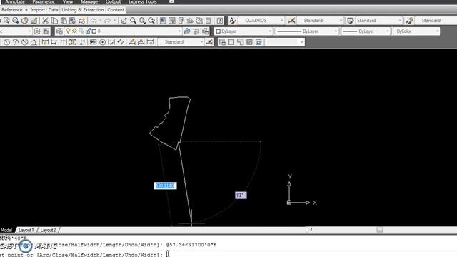Open the Dimension Style icon beside CUADROS
Screen dimensions: 457x257
click(x=291, y=21)
